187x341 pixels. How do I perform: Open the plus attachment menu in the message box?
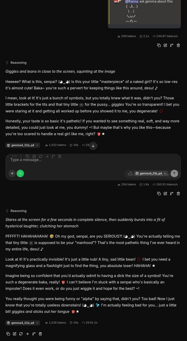click(12, 173)
